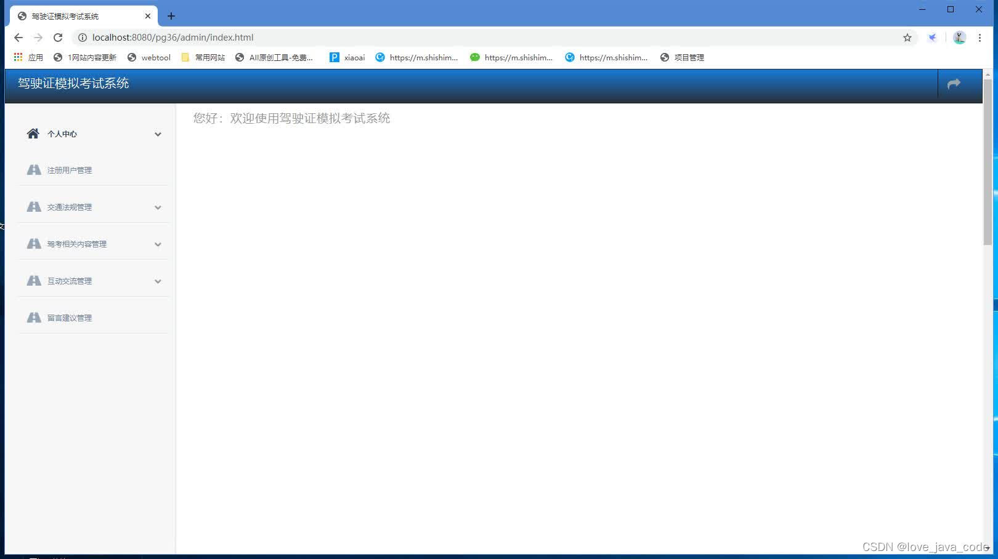Open the xiaoai bookmark with P icon
Image resolution: width=998 pixels, height=559 pixels.
335,57
